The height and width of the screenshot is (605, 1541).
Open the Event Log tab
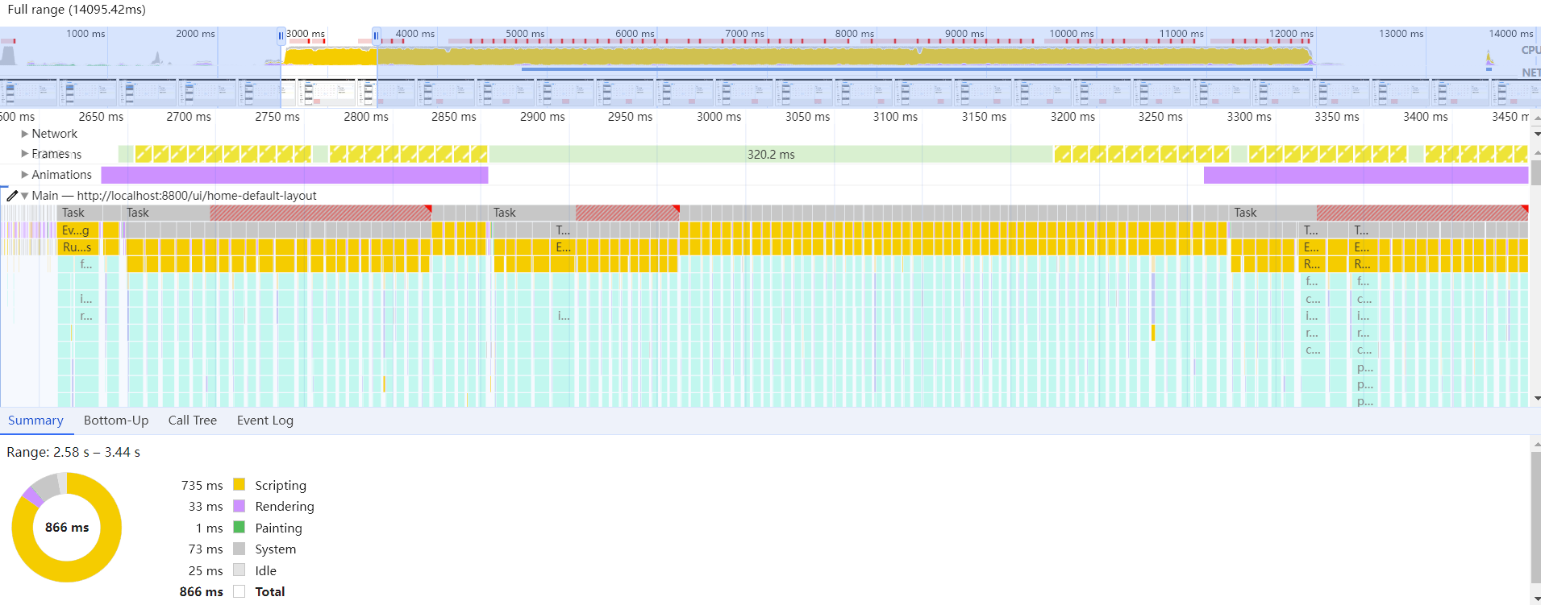tap(265, 421)
